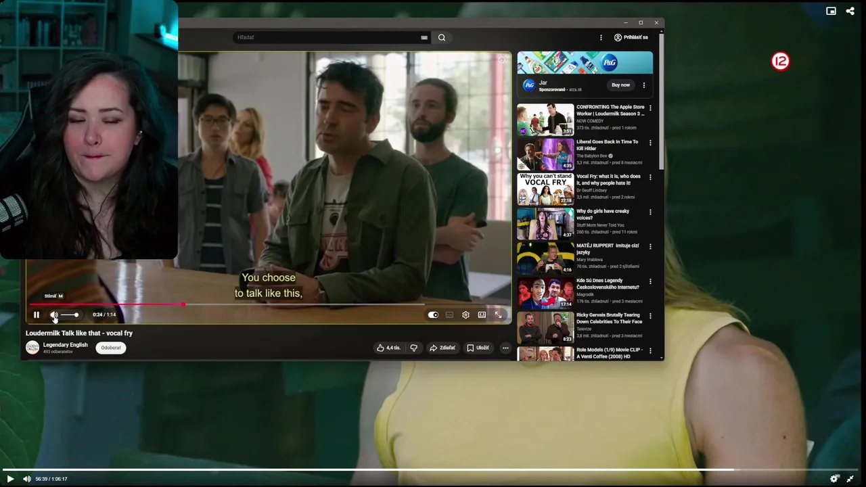The height and width of the screenshot is (487, 866).
Task: Open more actions ellipsis below video
Action: click(x=505, y=348)
